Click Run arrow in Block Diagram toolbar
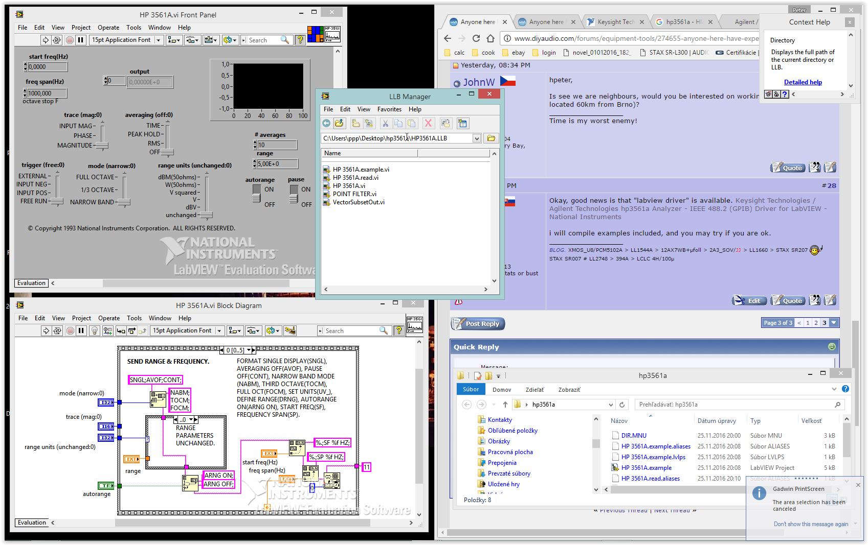Viewport: 868px width, 545px height. (x=46, y=331)
